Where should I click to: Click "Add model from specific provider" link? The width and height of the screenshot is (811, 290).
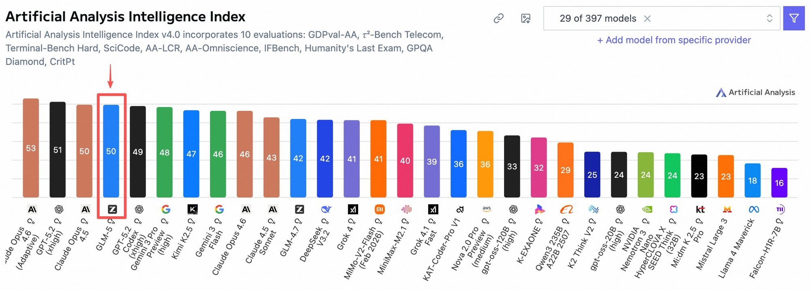pos(674,40)
